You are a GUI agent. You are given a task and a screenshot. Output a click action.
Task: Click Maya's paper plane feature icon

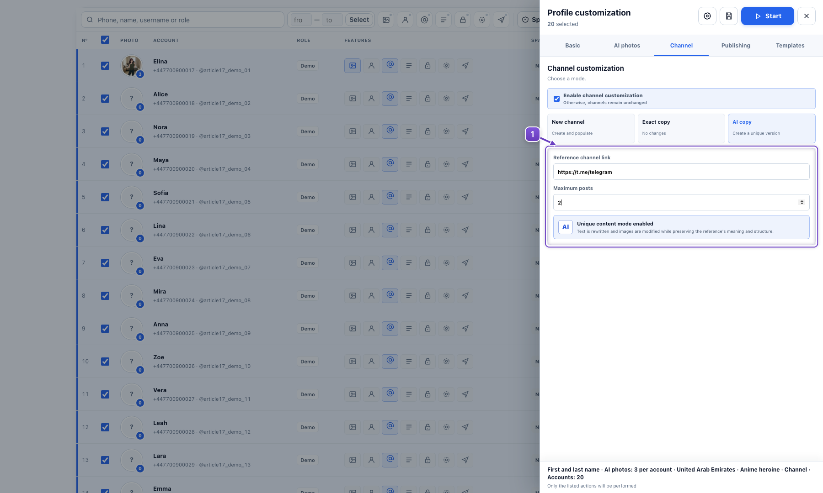[x=465, y=164]
